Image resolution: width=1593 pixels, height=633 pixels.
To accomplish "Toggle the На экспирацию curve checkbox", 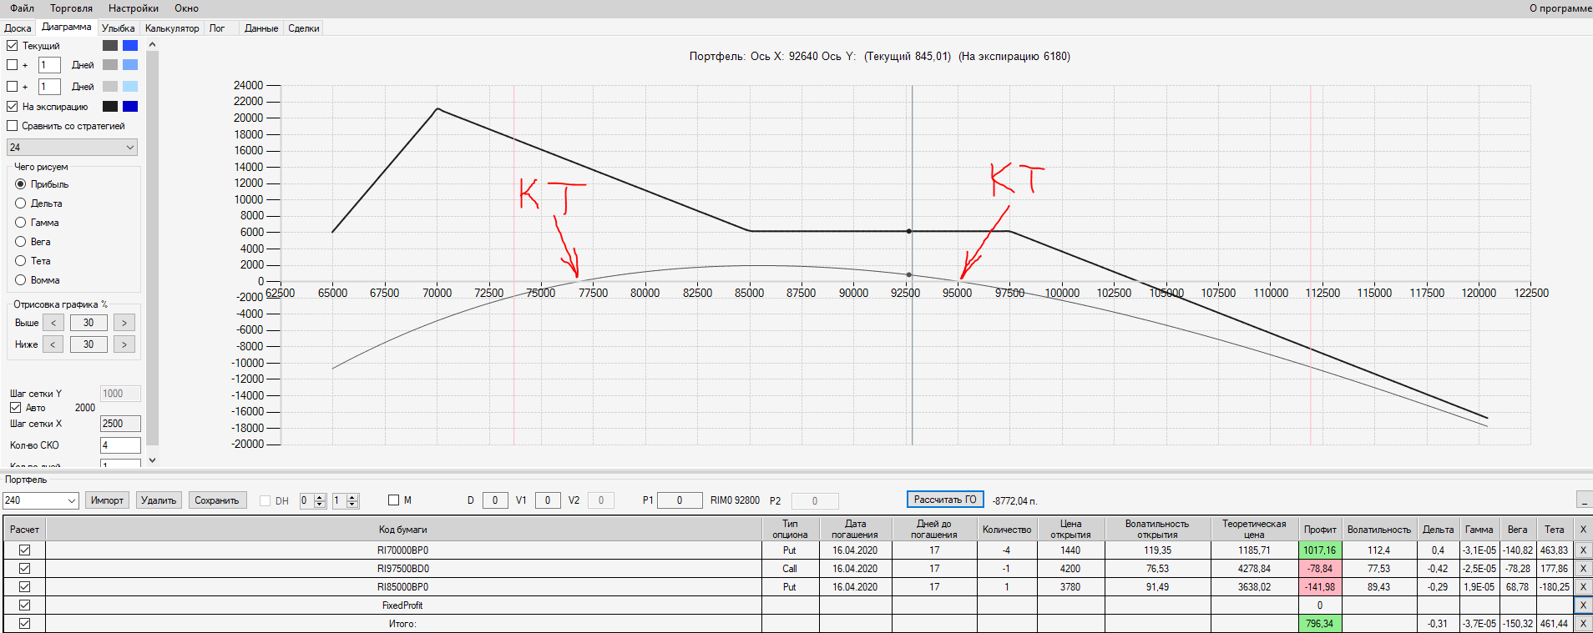I will pyautogui.click(x=13, y=107).
